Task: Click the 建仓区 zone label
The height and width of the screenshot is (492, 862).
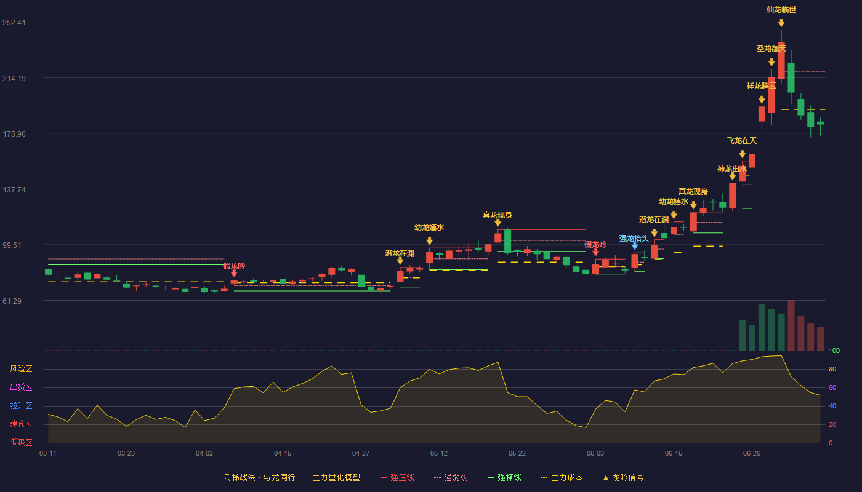Action: (x=21, y=424)
